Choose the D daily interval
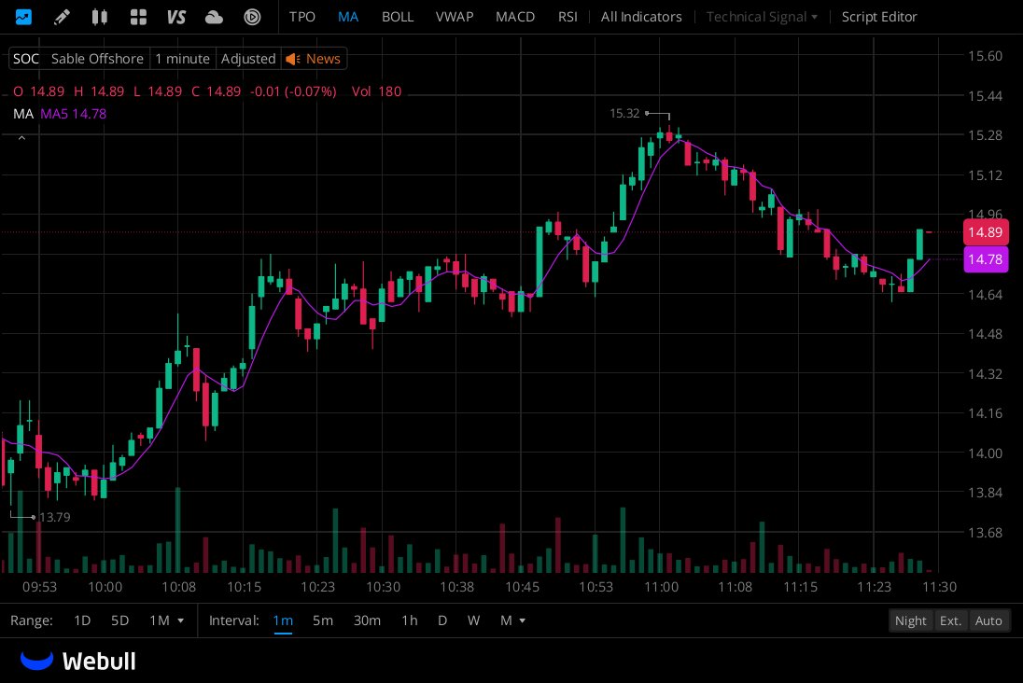Screen dimensions: 1023x683 pyautogui.click(x=442, y=620)
